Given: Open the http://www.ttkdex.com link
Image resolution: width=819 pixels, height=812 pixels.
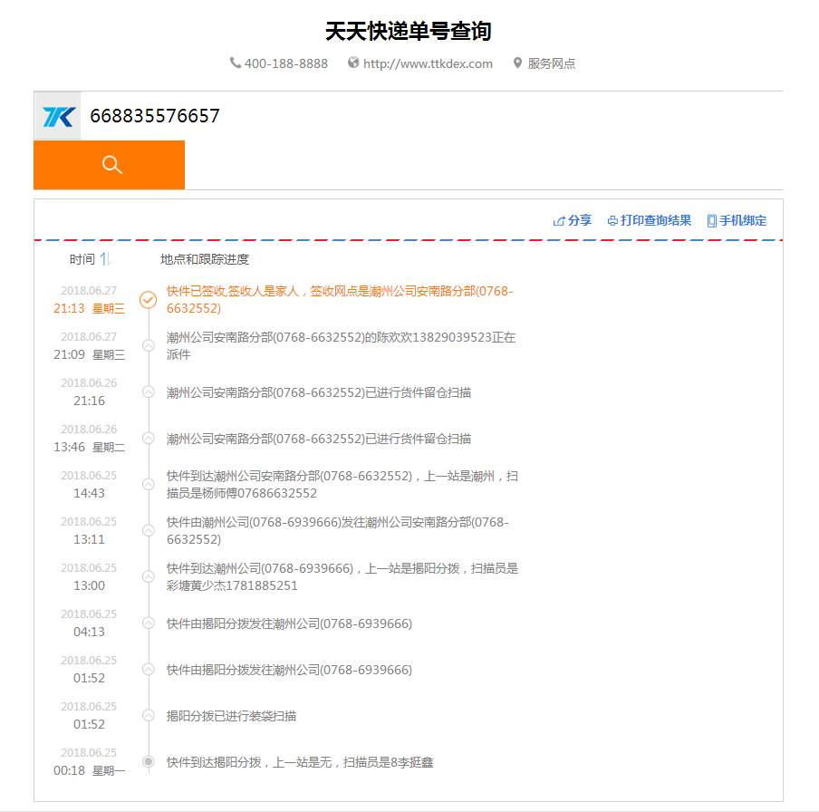Looking at the screenshot, I should click(428, 63).
